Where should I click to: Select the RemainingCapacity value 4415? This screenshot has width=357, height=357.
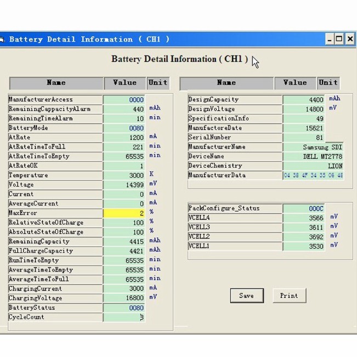click(124, 242)
